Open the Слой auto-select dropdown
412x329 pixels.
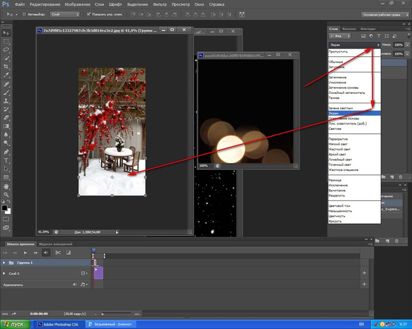[65, 15]
